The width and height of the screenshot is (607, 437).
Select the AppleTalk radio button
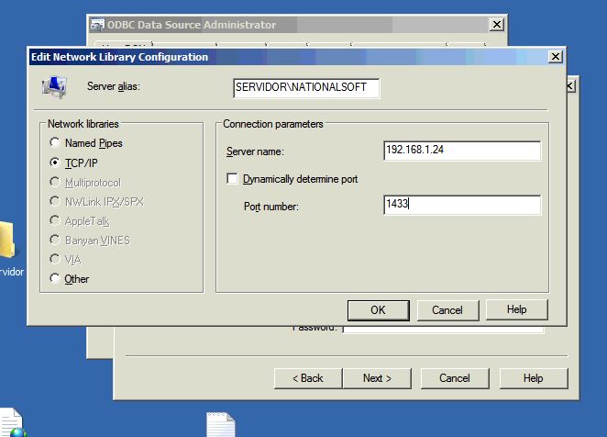pyautogui.click(x=55, y=220)
